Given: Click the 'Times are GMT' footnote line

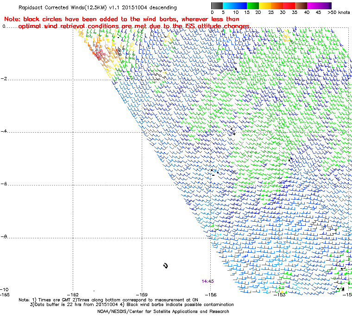Looking at the screenshot, I should [108, 300].
